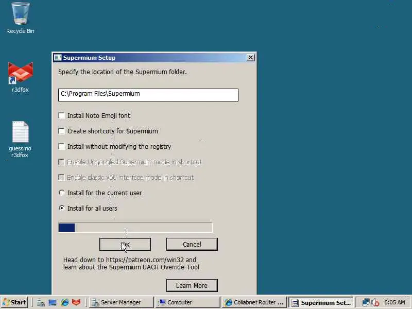
Task: Select Install for the current user
Action: [x=61, y=193]
